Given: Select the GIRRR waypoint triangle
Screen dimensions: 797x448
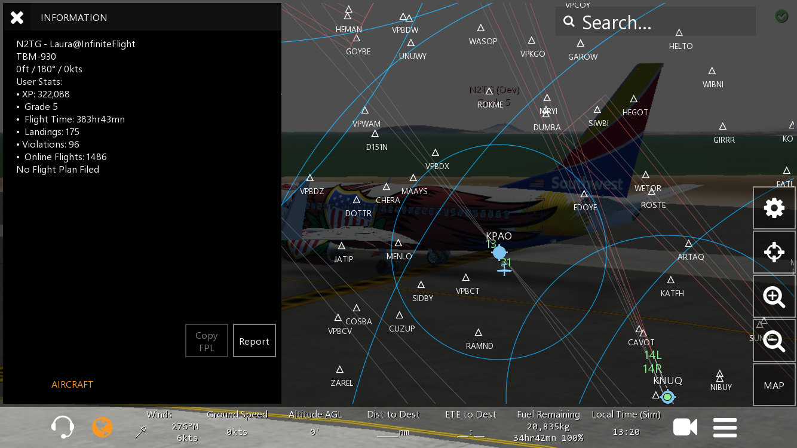Looking at the screenshot, I should pos(723,126).
